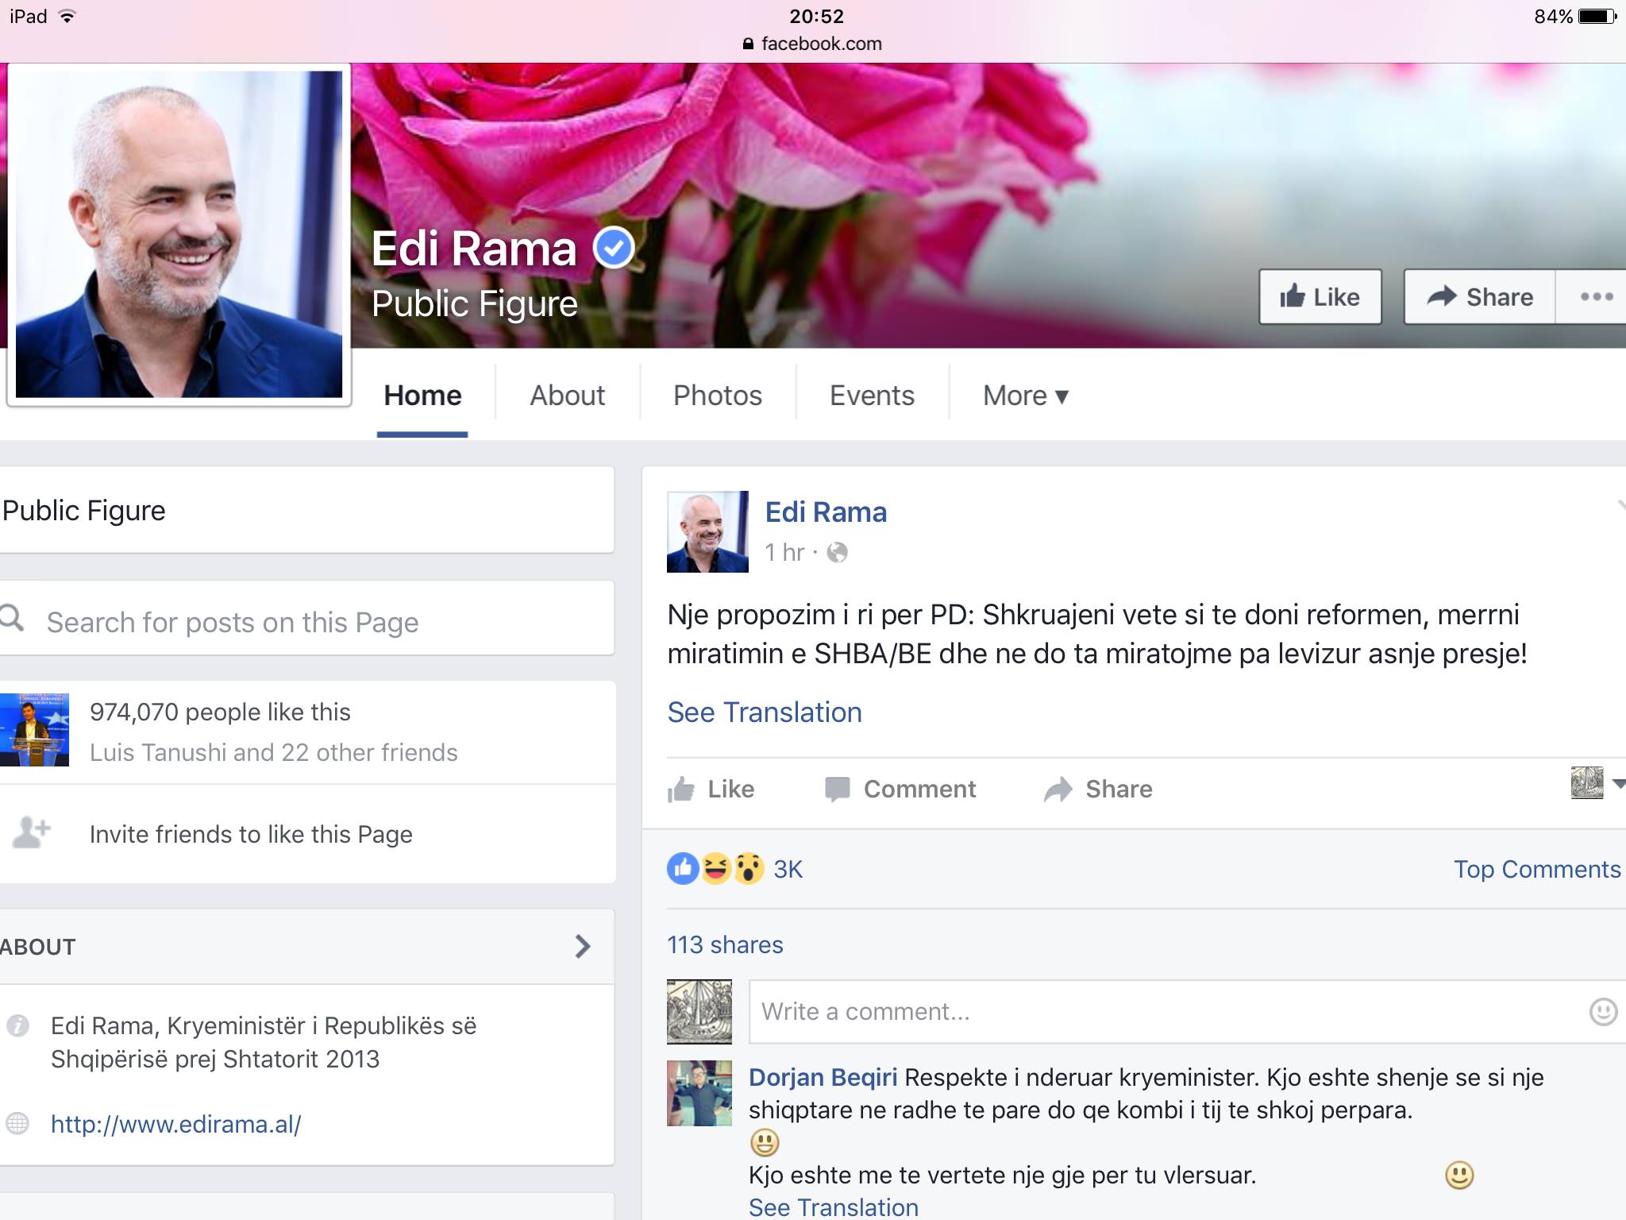
Task: Open commenter Dorjan Beqiri's profile name
Action: (x=823, y=1077)
